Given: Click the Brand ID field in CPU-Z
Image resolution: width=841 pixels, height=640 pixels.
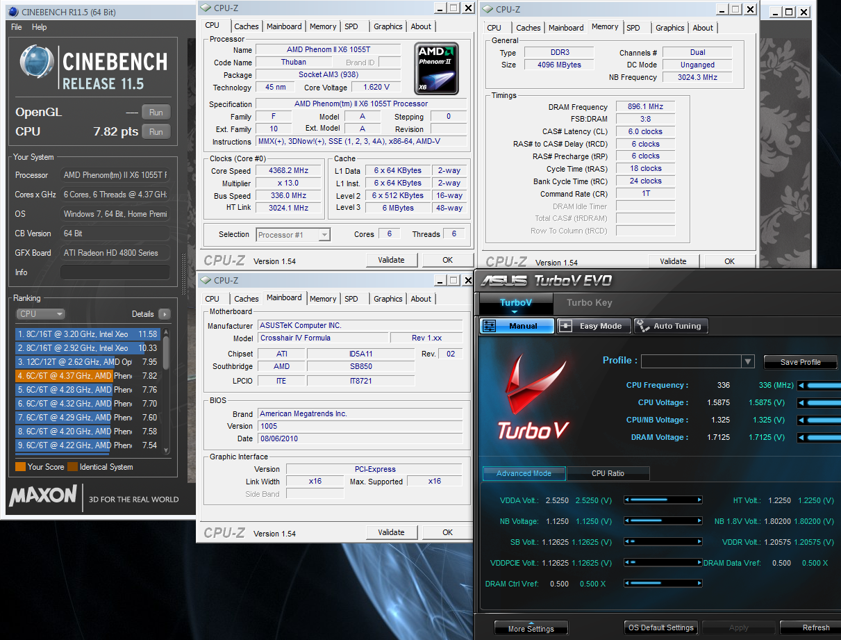Looking at the screenshot, I should pos(389,63).
